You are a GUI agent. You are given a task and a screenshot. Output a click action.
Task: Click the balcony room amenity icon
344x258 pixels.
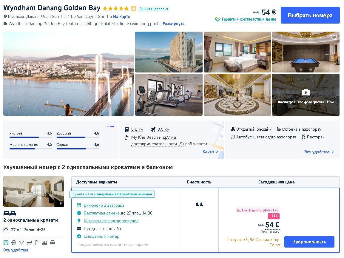point(45,242)
